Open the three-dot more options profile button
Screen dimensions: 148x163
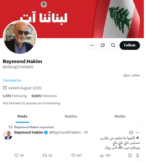pyautogui.click(x=92, y=45)
